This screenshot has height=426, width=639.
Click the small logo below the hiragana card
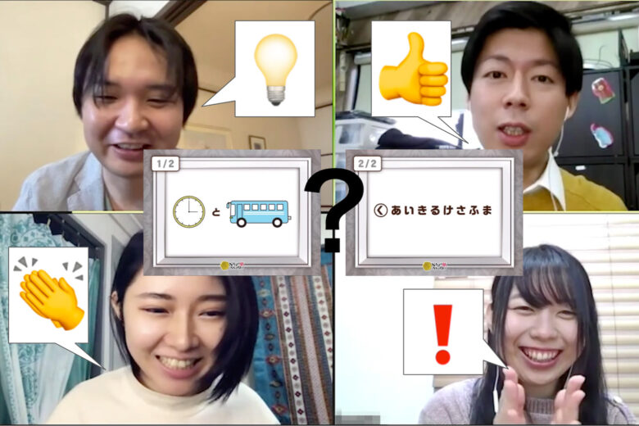tap(433, 265)
